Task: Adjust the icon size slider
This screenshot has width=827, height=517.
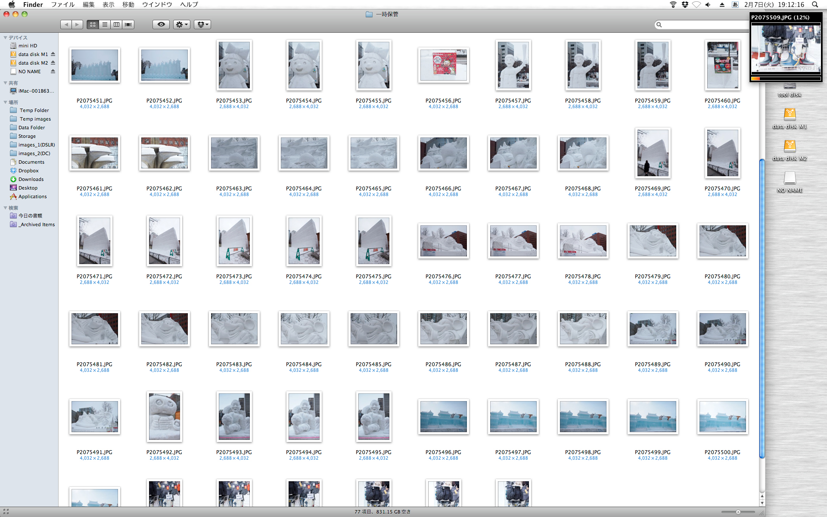Action: (738, 512)
